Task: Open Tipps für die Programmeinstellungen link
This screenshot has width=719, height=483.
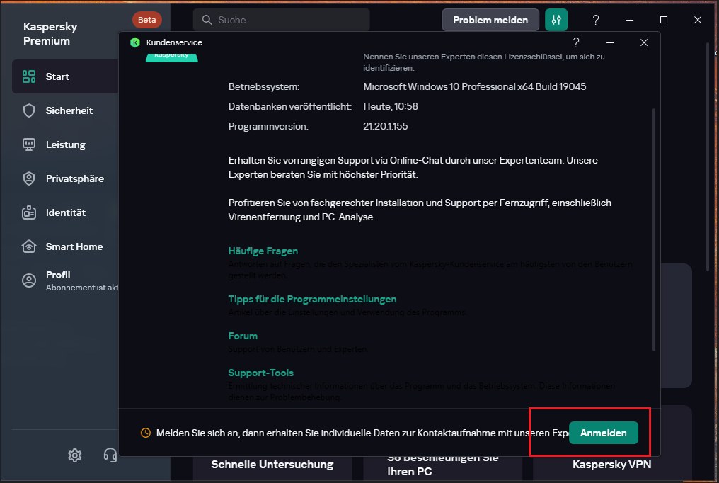Action: pos(312,299)
